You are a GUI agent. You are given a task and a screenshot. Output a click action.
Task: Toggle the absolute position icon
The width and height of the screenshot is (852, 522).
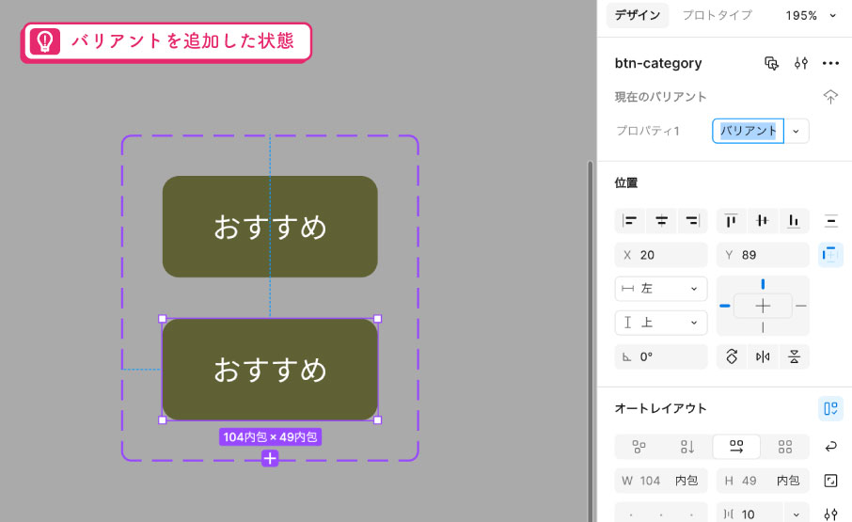coord(830,255)
